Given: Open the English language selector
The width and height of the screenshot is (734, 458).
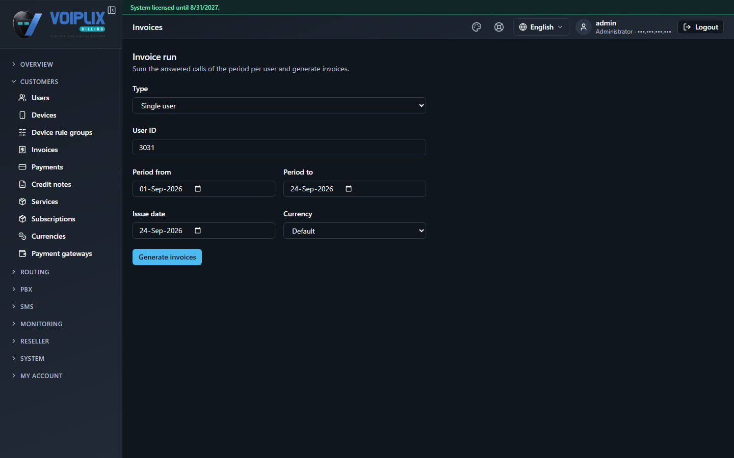Looking at the screenshot, I should [541, 27].
